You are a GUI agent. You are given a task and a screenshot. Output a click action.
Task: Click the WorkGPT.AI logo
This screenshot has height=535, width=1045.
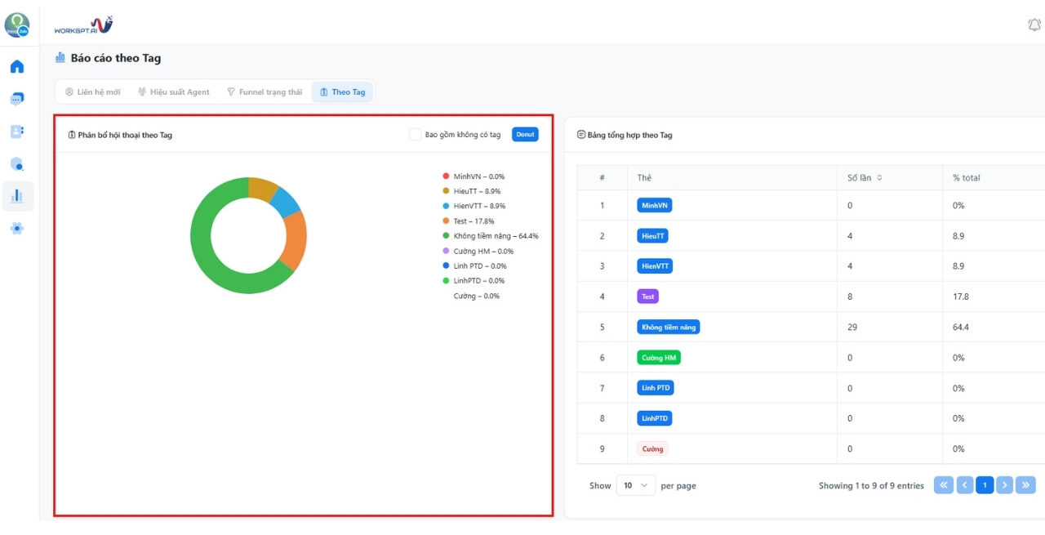[x=83, y=25]
